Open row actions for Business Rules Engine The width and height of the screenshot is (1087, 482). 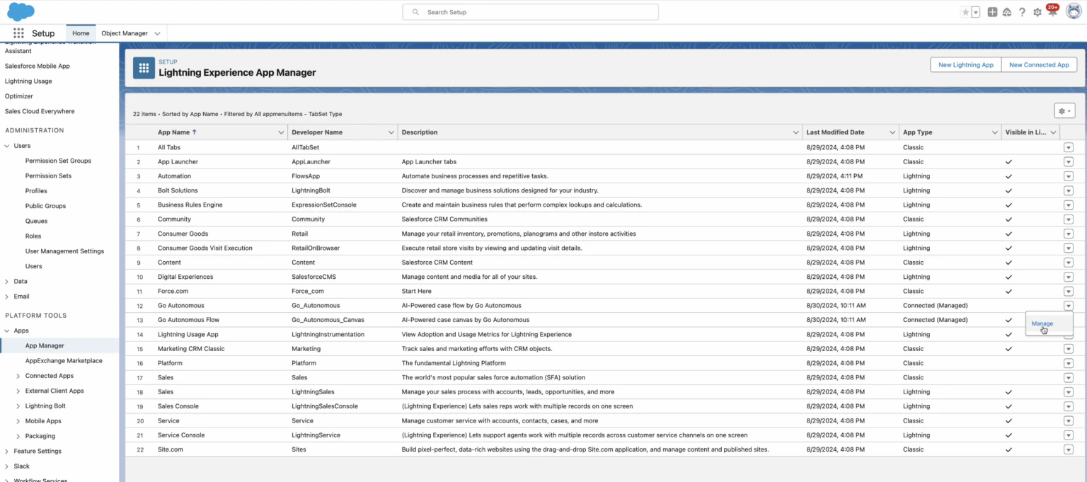pyautogui.click(x=1068, y=205)
